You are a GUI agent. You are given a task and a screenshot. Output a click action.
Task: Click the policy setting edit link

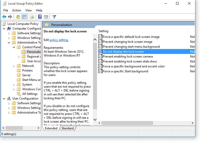[x=58, y=40]
